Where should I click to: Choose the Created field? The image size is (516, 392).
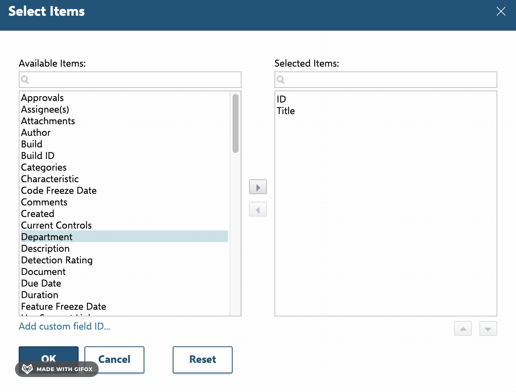click(x=125, y=214)
